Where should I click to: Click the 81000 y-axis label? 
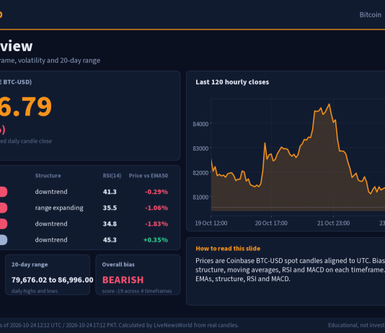(x=200, y=197)
